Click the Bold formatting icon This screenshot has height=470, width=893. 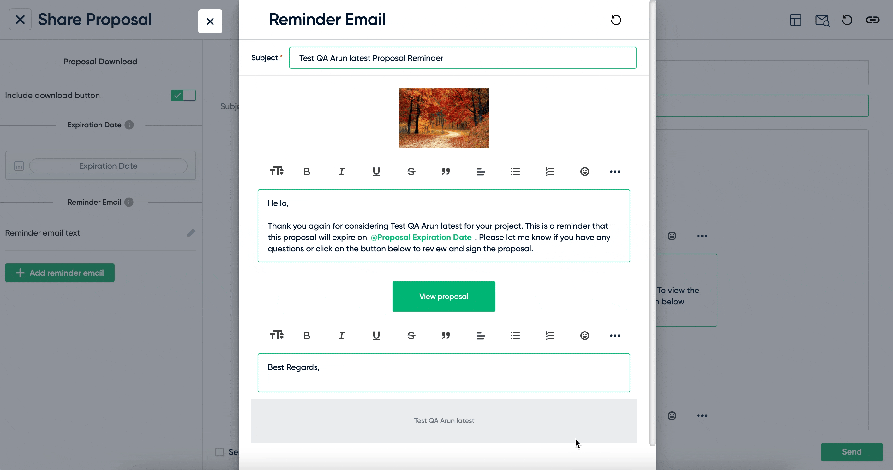(307, 171)
